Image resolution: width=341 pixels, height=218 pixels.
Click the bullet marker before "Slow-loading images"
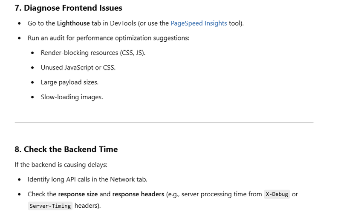(32, 97)
